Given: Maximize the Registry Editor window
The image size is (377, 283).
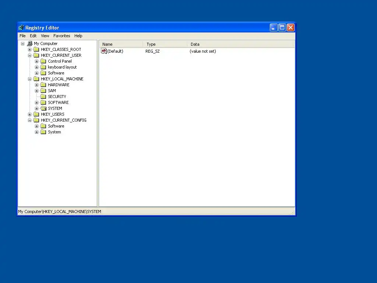Looking at the screenshot, I should point(282,28).
